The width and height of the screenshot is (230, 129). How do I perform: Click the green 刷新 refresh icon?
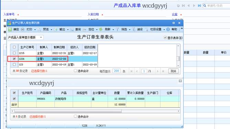tap(101, 29)
